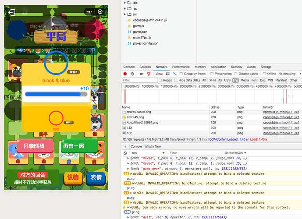Expand the game_over console object
302x219 pixels.
click(128, 169)
